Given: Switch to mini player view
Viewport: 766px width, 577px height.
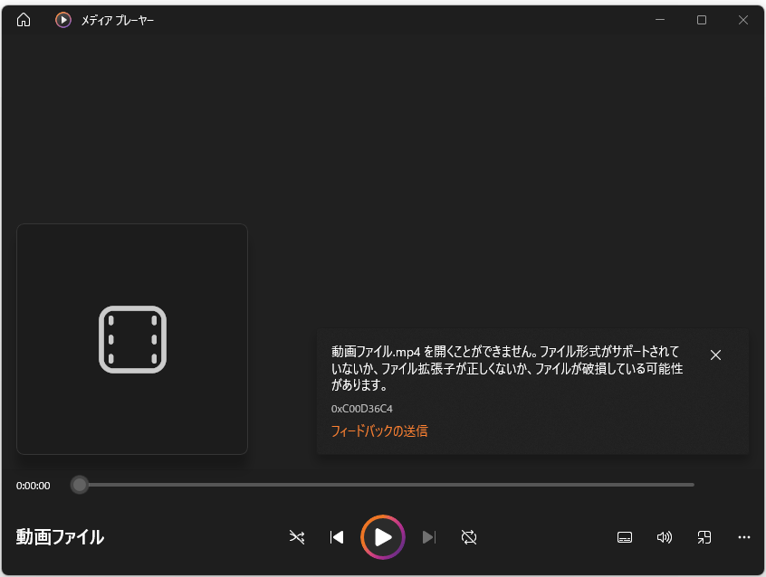Looking at the screenshot, I should (704, 537).
